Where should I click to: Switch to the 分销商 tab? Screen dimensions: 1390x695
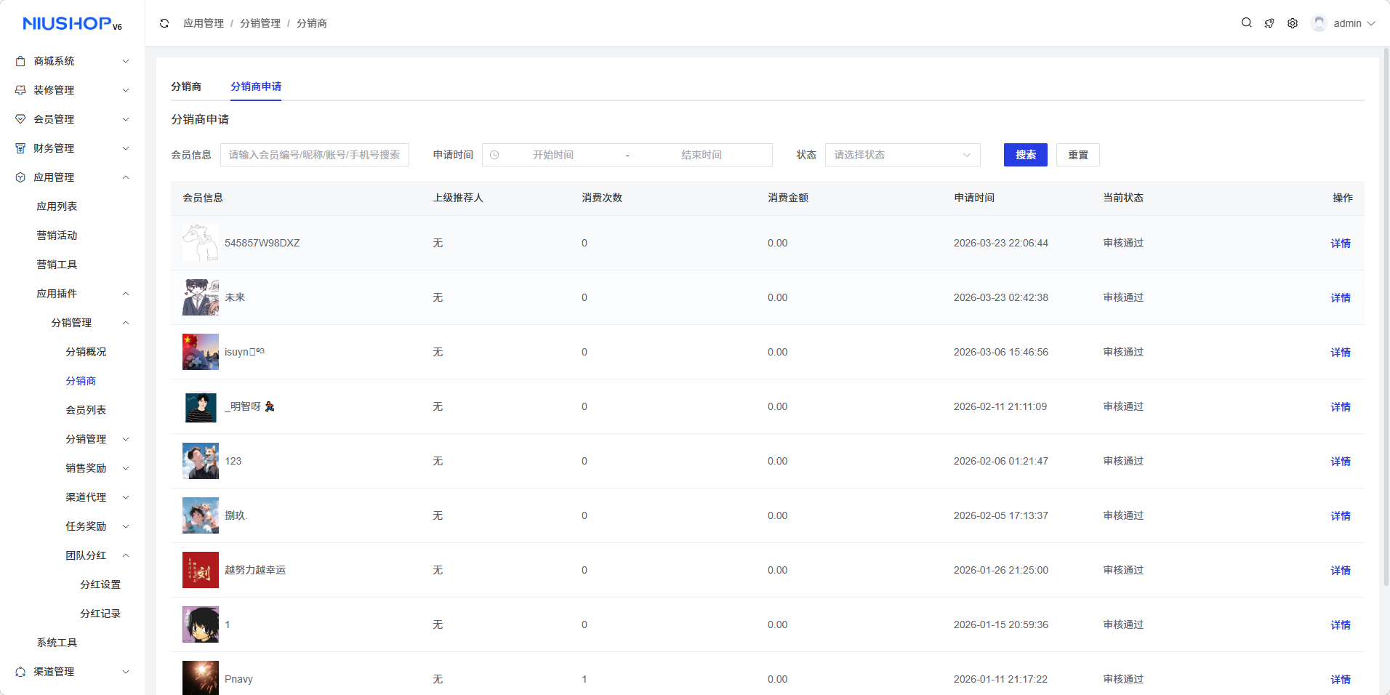click(x=186, y=87)
